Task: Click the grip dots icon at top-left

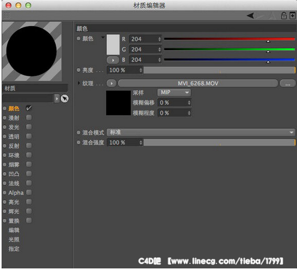Action: pos(7,15)
